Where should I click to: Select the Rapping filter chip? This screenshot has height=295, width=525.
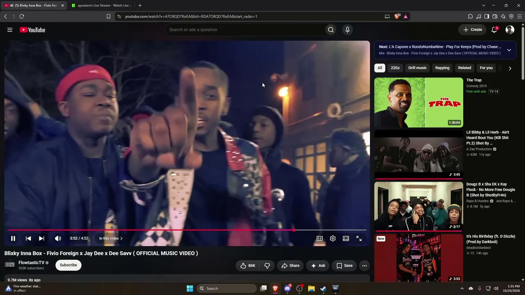[442, 68]
